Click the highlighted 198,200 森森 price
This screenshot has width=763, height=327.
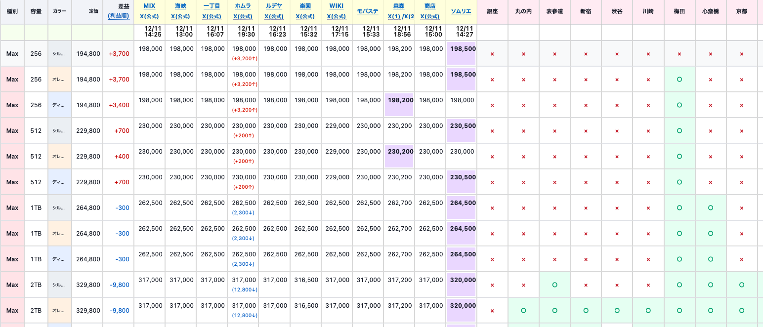point(399,100)
